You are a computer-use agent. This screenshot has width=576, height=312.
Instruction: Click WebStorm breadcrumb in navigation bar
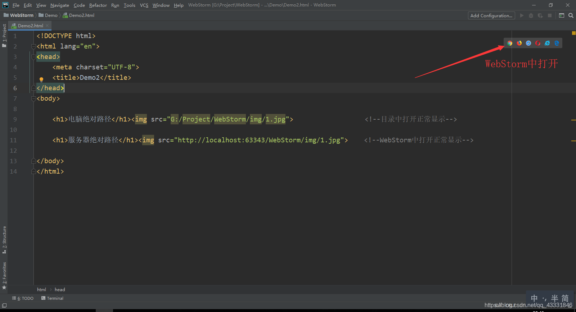(19, 15)
